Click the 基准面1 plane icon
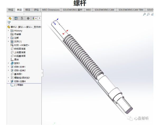 coord(12,74)
